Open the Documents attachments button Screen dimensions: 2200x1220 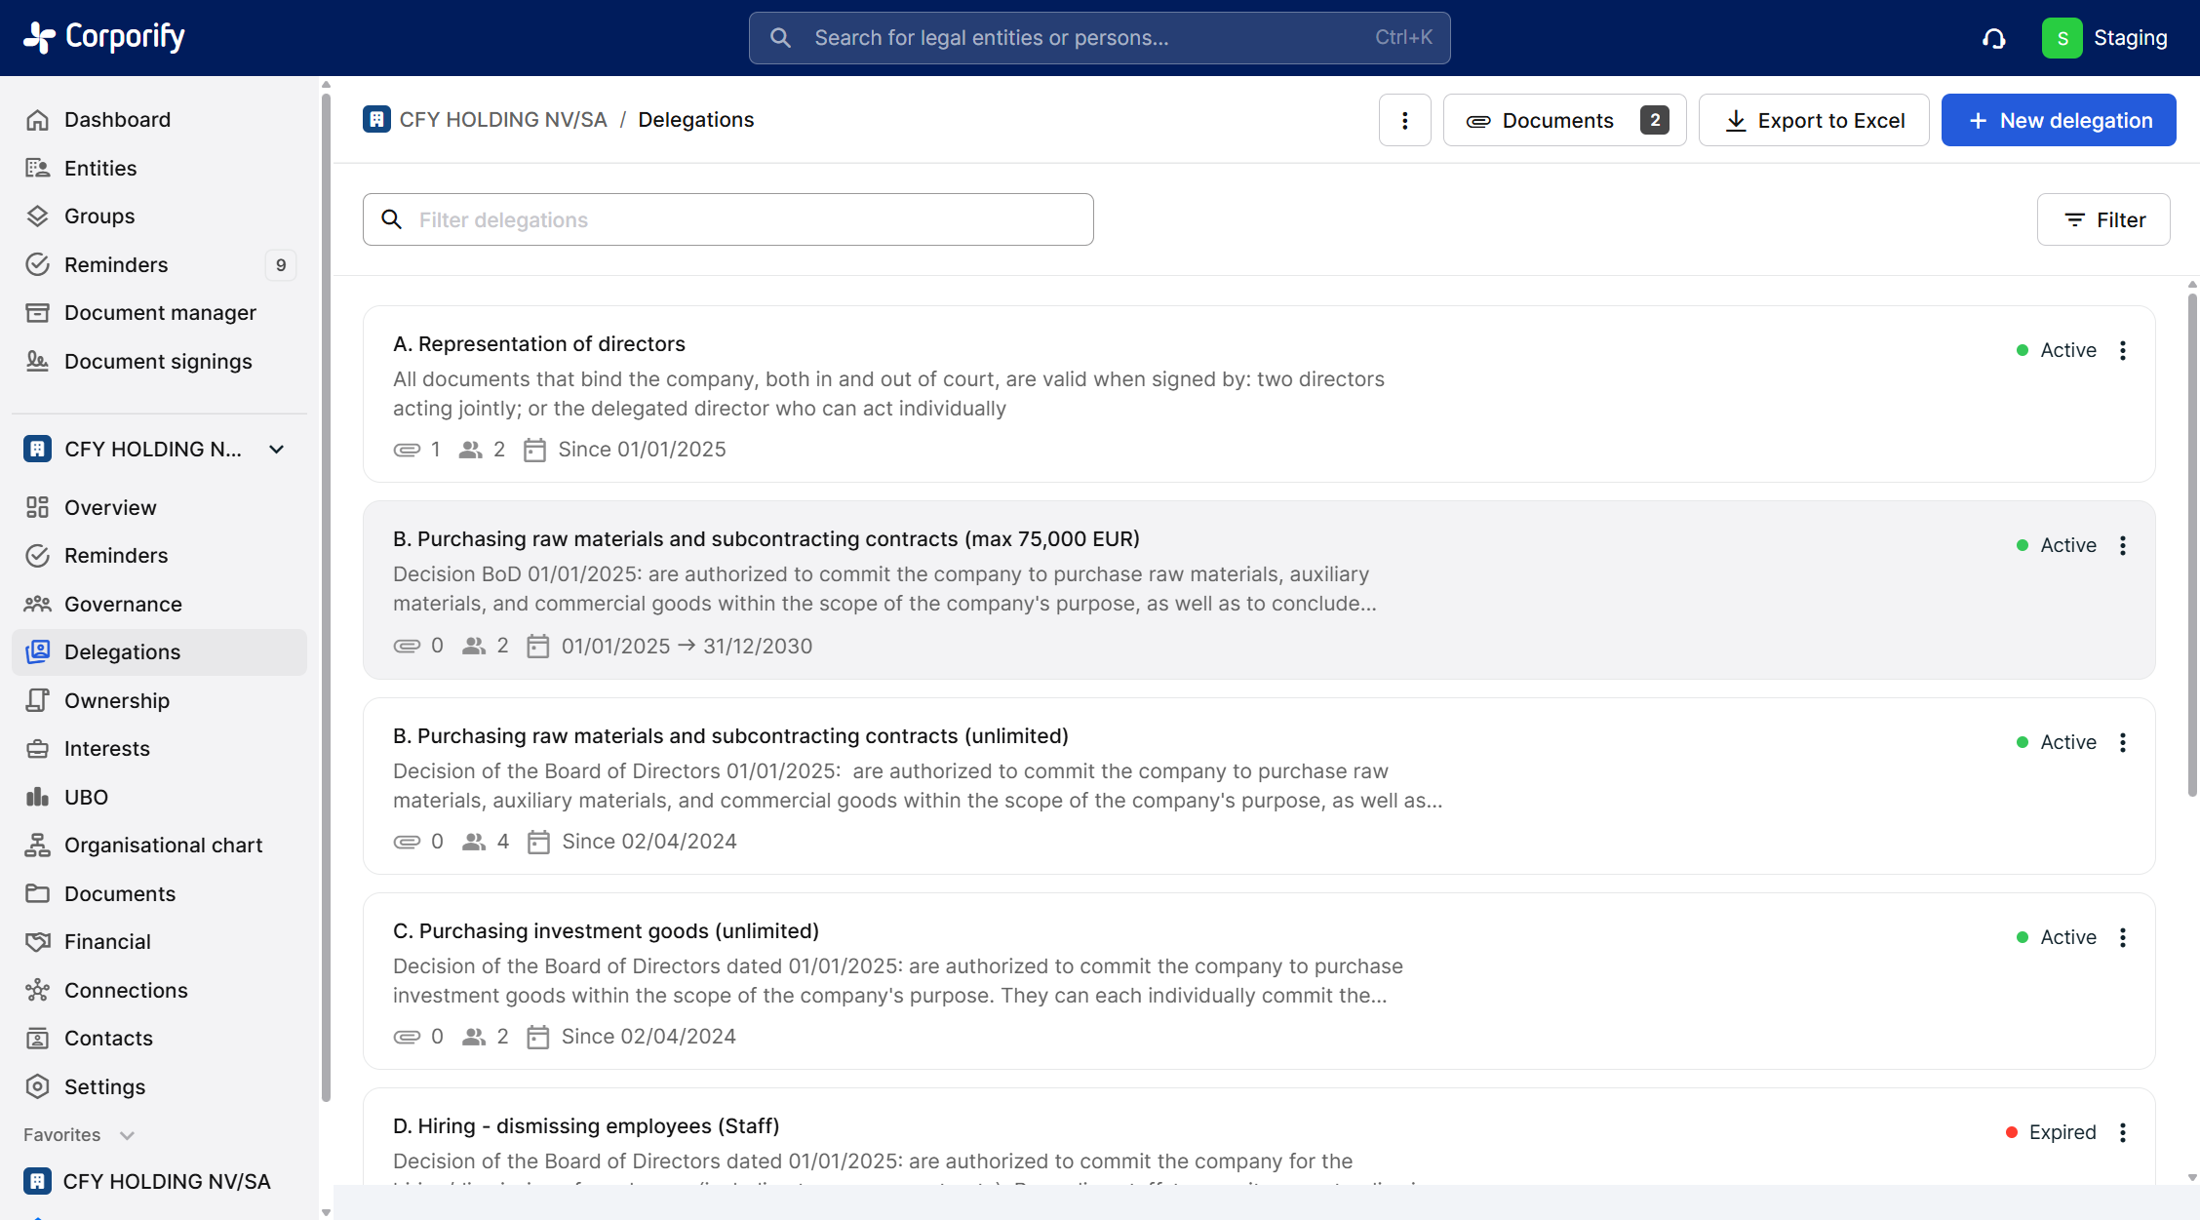pos(1564,120)
